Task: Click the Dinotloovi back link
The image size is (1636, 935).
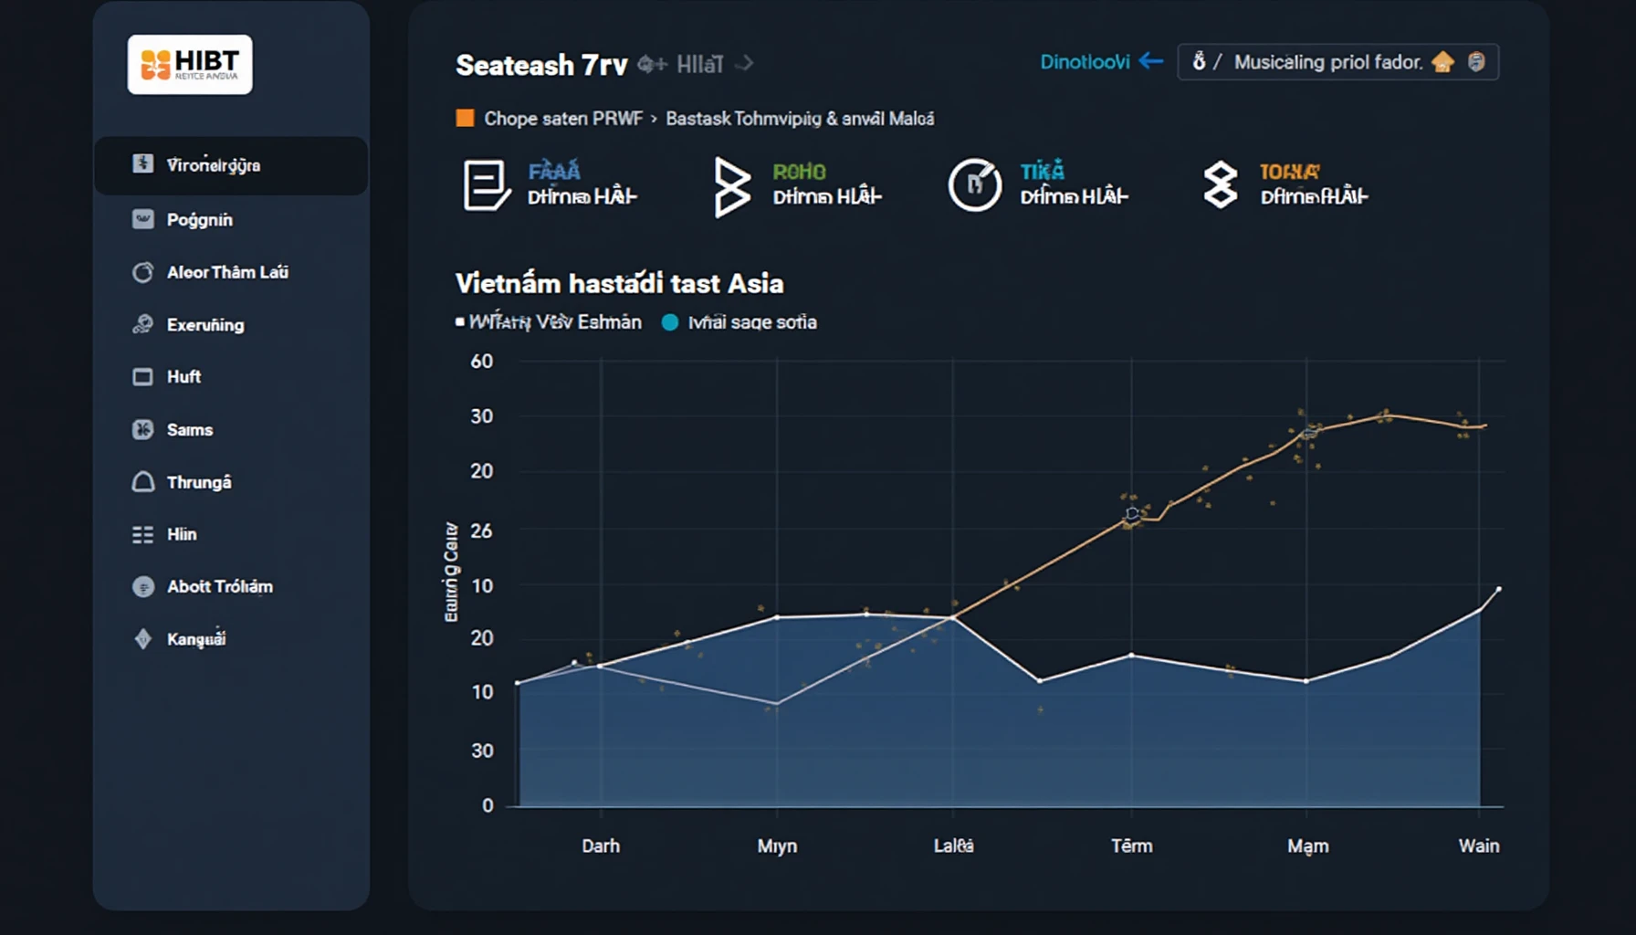Action: pos(1102,62)
